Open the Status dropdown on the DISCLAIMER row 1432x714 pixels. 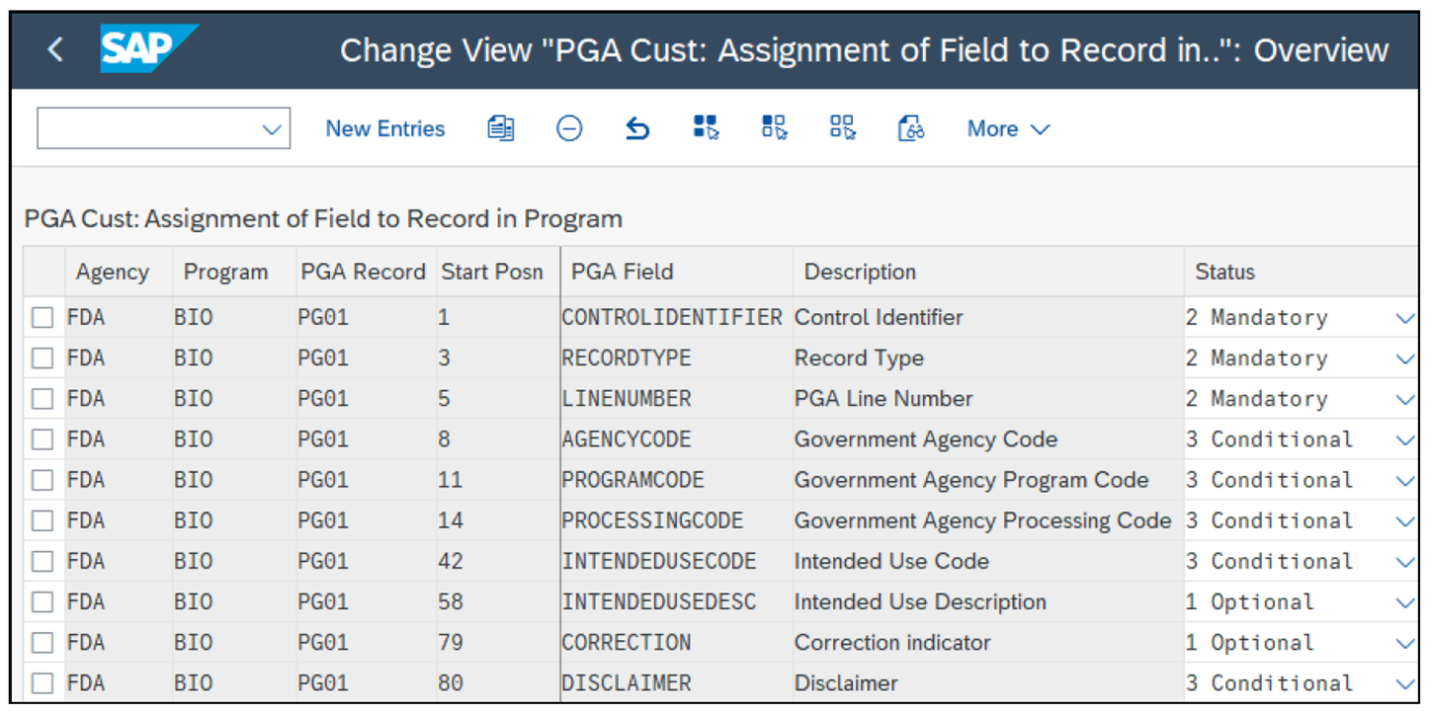[1405, 682]
